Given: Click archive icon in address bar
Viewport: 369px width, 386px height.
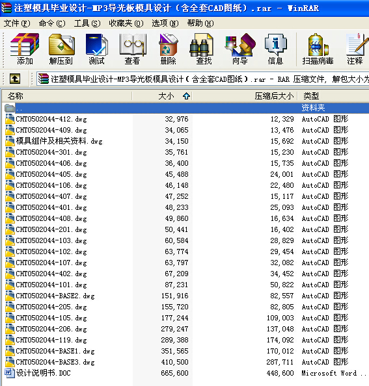Looking at the screenshot, I should 44,79.
